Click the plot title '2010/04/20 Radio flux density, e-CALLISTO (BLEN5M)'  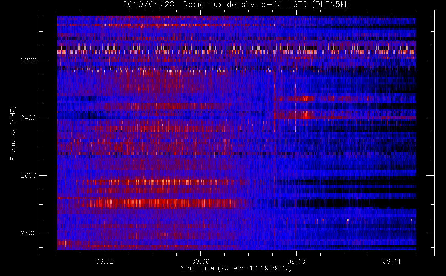tap(237, 4)
